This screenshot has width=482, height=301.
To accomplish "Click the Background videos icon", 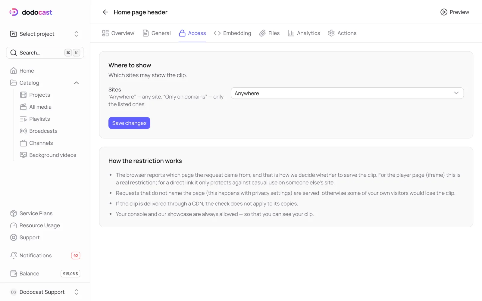I will pos(23,155).
